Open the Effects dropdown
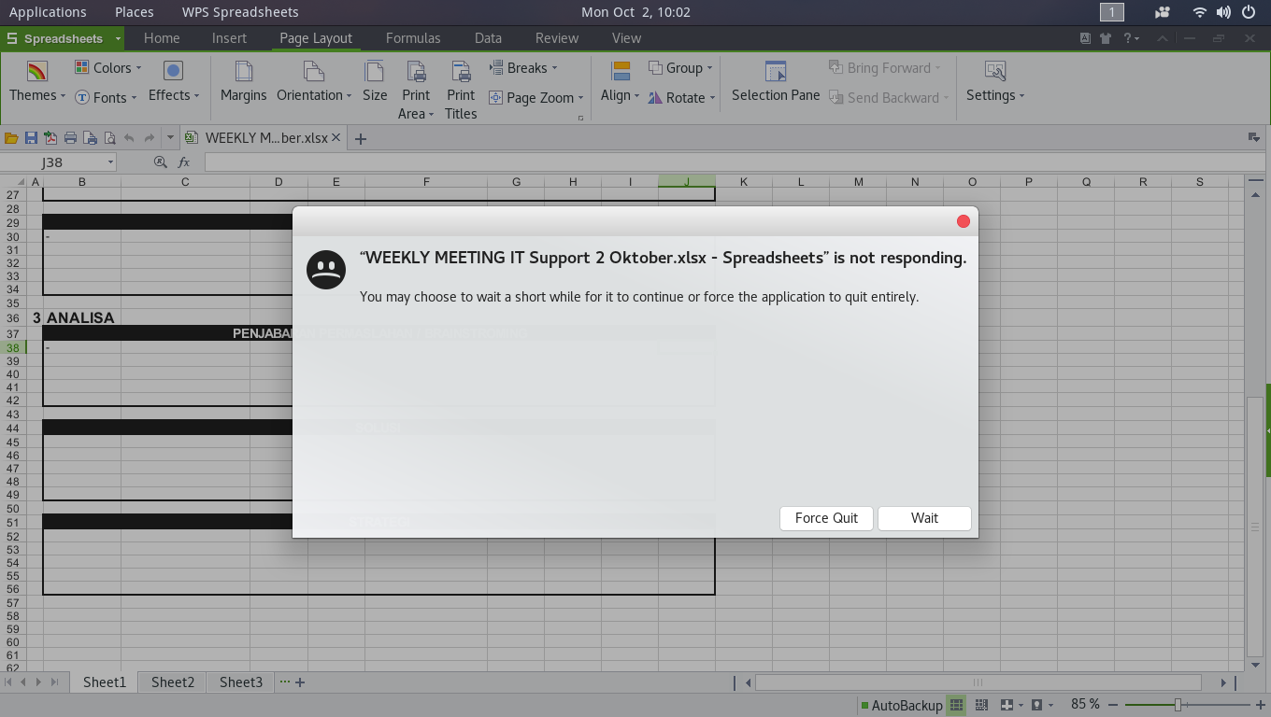This screenshot has height=717, width=1271. click(x=174, y=81)
